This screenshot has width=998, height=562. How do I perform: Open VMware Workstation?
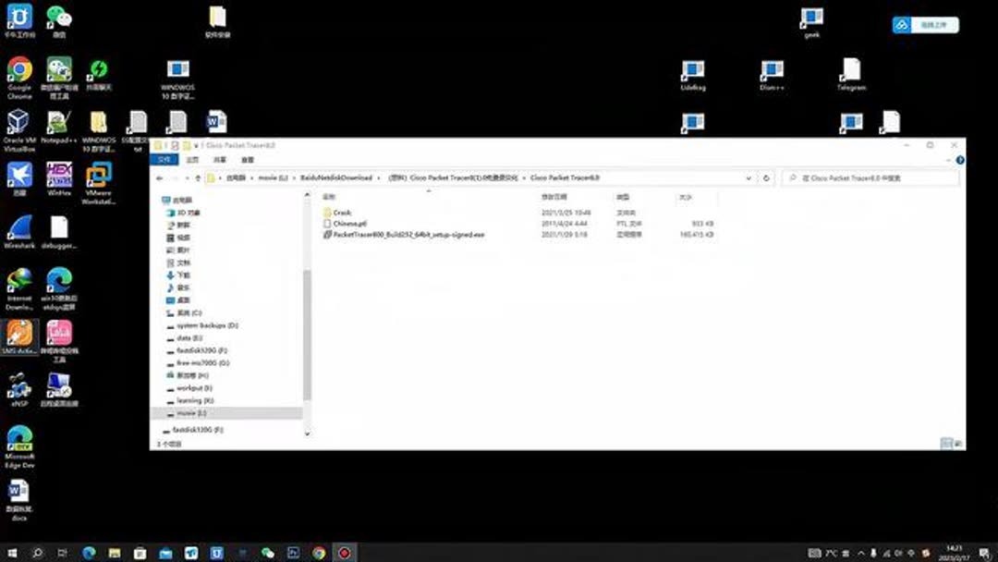99,177
